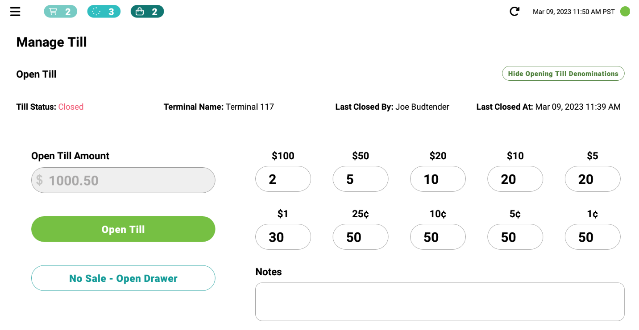
Task: Edit the $20 denomination count
Action: pyautogui.click(x=438, y=179)
